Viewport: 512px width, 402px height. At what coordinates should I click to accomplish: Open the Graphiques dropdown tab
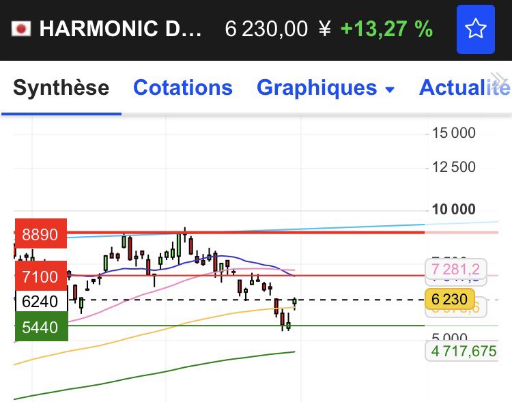[326, 88]
